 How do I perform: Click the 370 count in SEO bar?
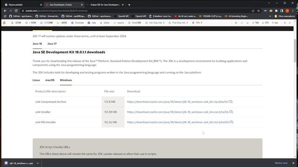point(265,23)
